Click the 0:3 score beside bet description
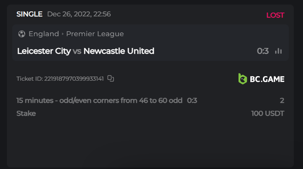 pos(192,100)
